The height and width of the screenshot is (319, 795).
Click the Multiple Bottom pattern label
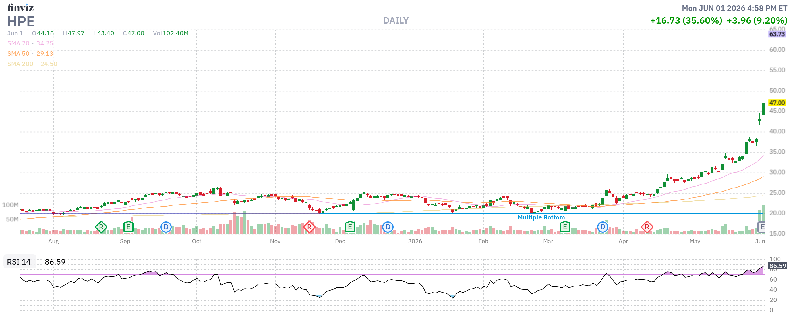[541, 217]
